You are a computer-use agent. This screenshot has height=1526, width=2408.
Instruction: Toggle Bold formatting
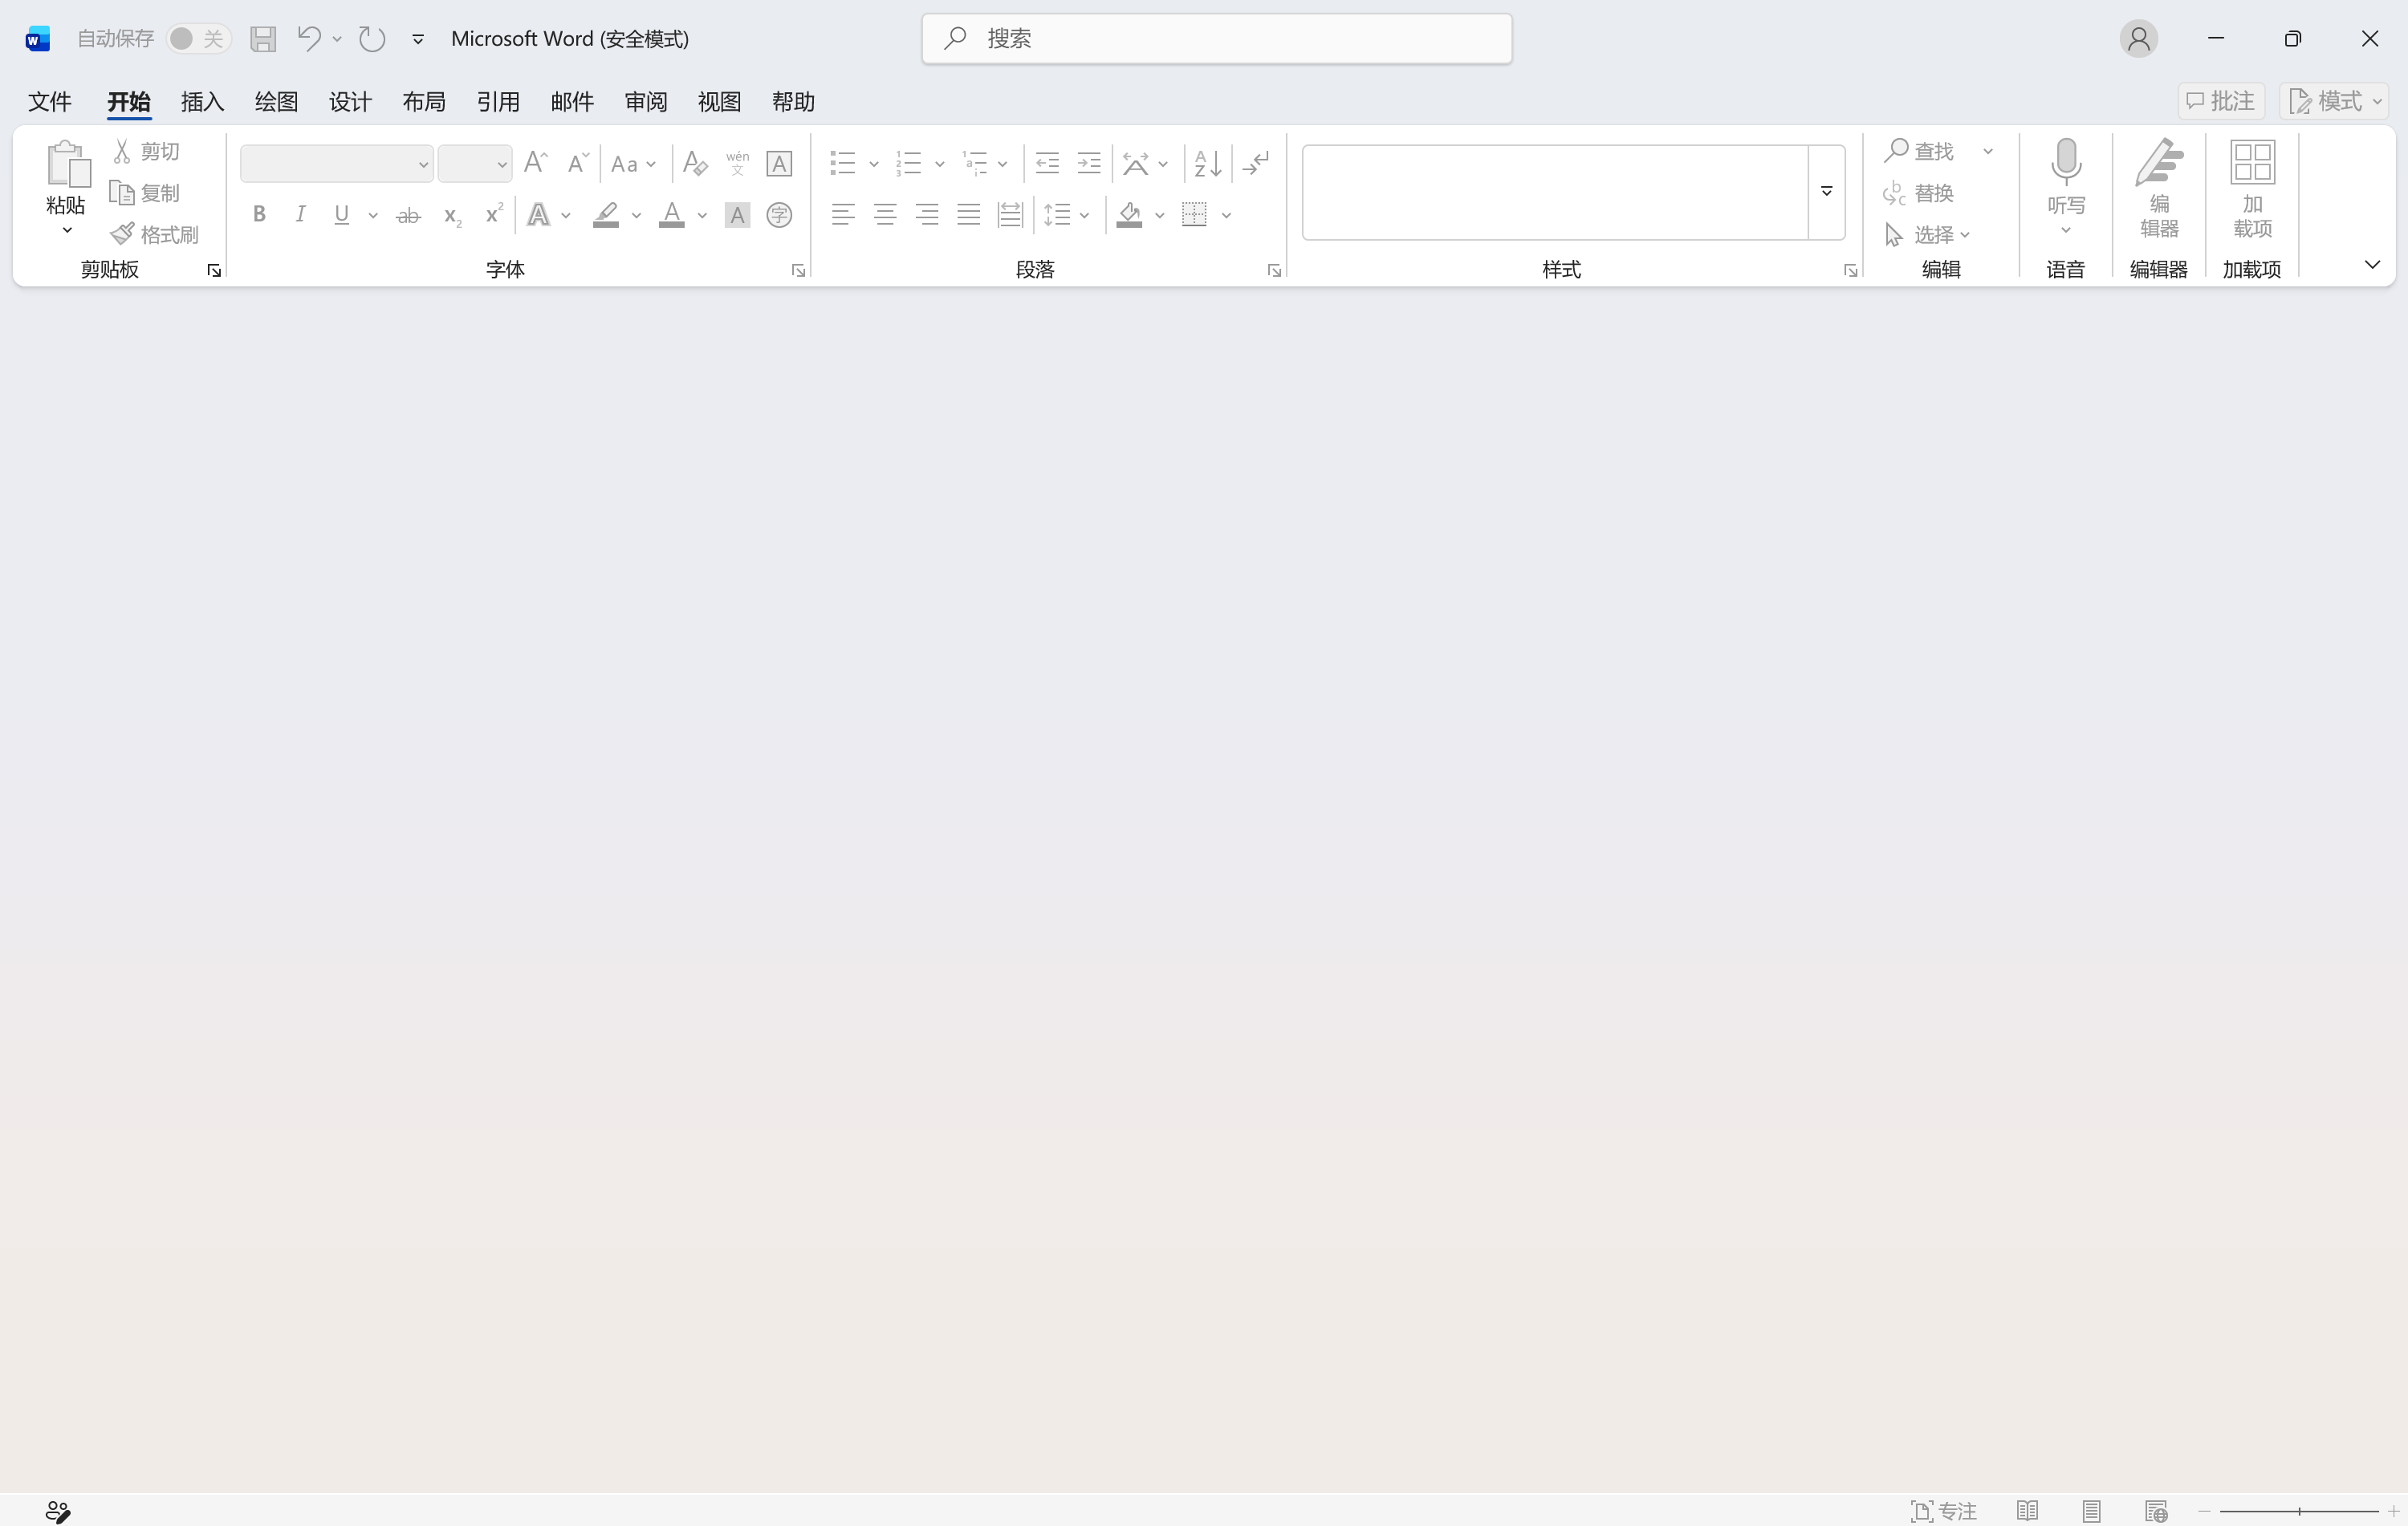[259, 215]
